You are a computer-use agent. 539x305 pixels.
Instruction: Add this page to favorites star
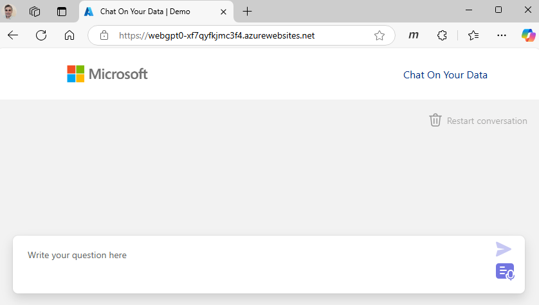coord(379,35)
